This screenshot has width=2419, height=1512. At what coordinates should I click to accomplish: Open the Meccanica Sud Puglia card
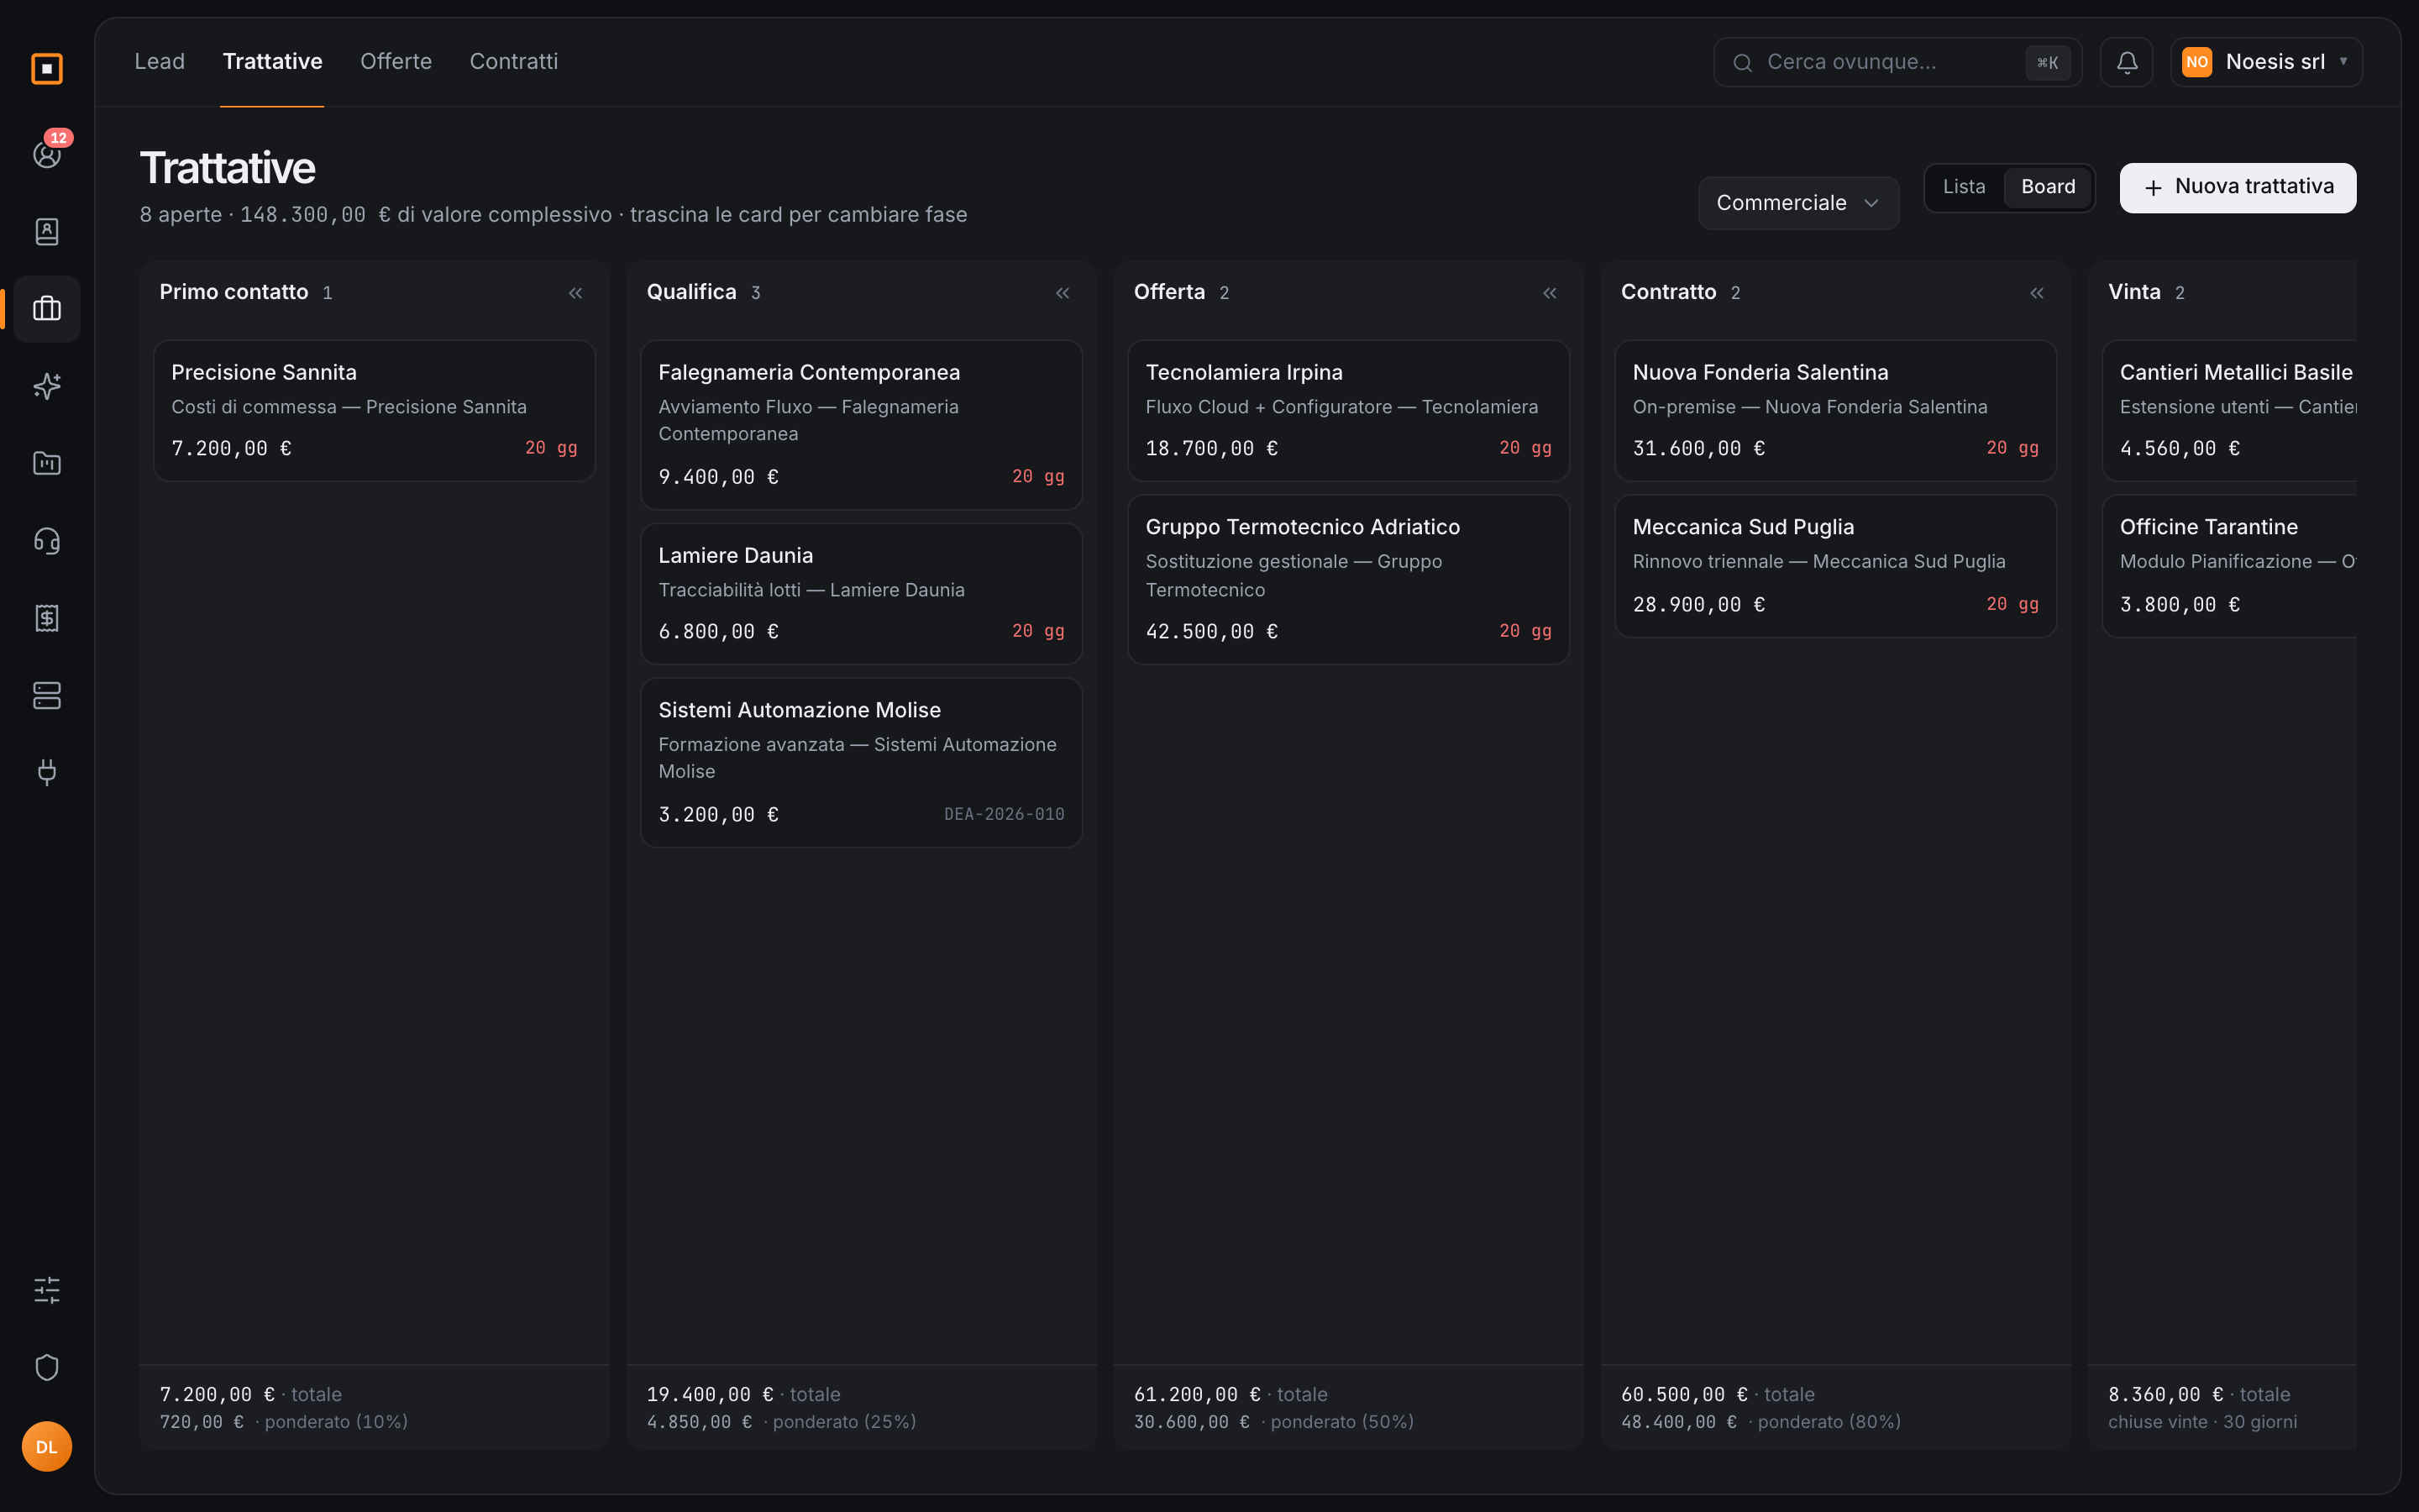[x=1835, y=566]
